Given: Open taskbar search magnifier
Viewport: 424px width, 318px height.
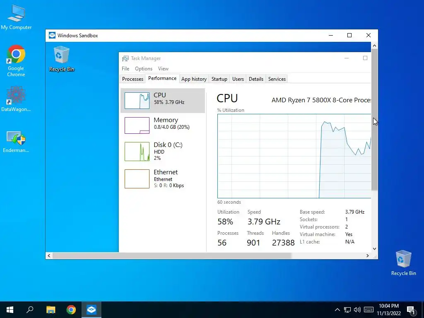Looking at the screenshot, I should click(x=30, y=310).
